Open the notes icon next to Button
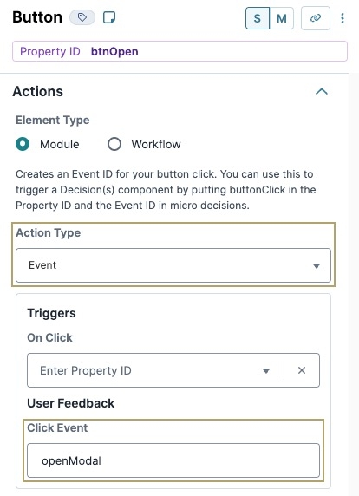359x496 pixels. [109, 17]
